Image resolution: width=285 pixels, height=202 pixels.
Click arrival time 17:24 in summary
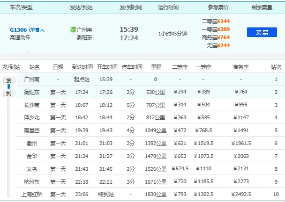[x=129, y=38]
